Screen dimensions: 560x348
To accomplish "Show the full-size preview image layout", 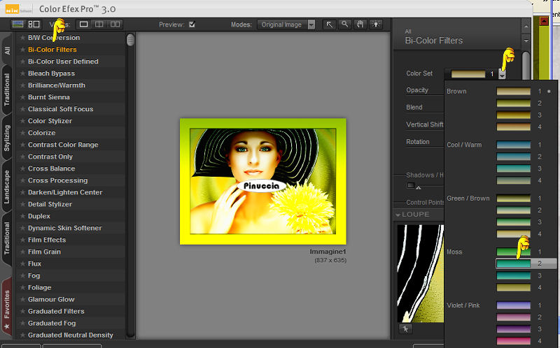I will pyautogui.click(x=18, y=24).
